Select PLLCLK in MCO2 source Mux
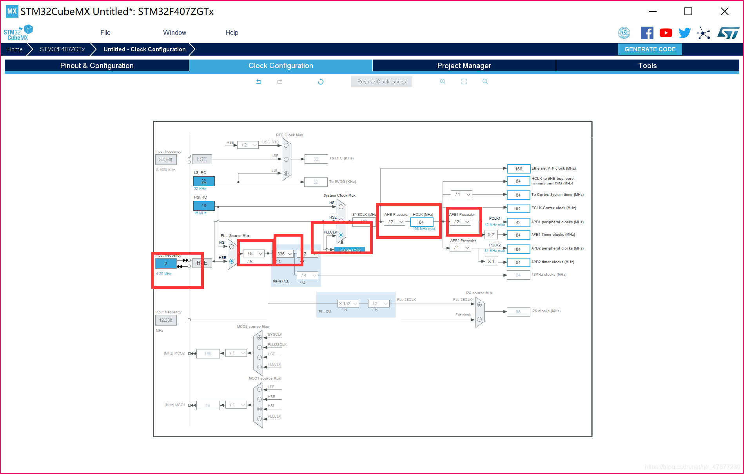Viewport: 744px width, 474px height. [259, 367]
